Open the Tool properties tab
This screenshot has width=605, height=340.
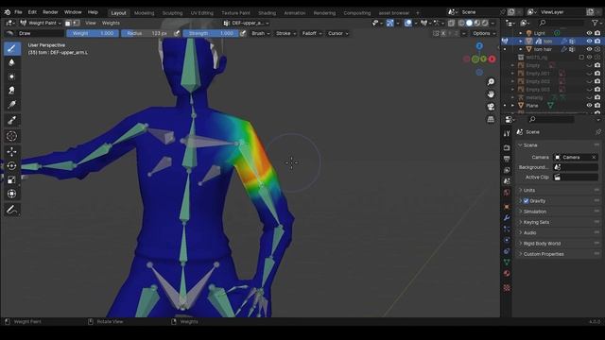[507, 134]
